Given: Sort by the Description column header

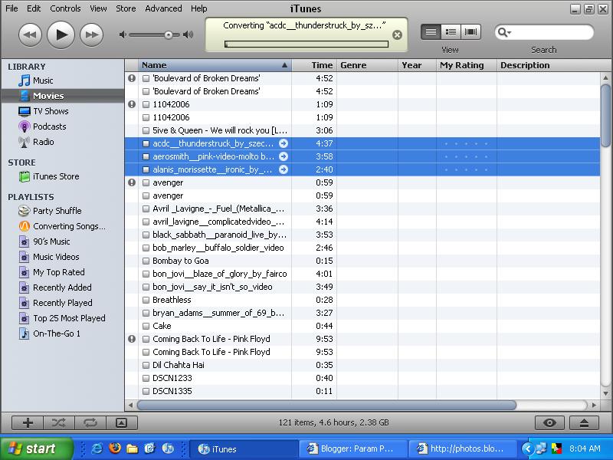Looking at the screenshot, I should pos(548,65).
